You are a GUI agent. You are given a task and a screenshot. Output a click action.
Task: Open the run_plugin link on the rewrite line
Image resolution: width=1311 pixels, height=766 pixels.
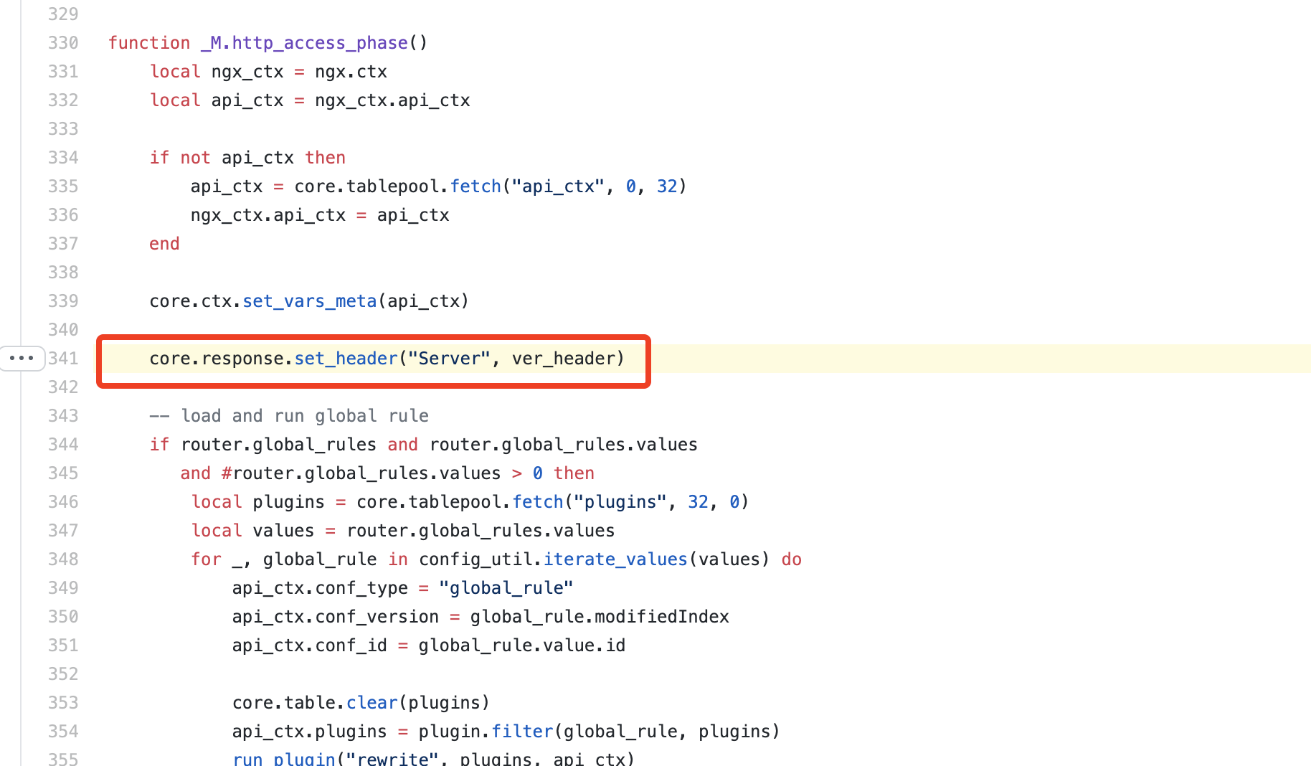284,758
